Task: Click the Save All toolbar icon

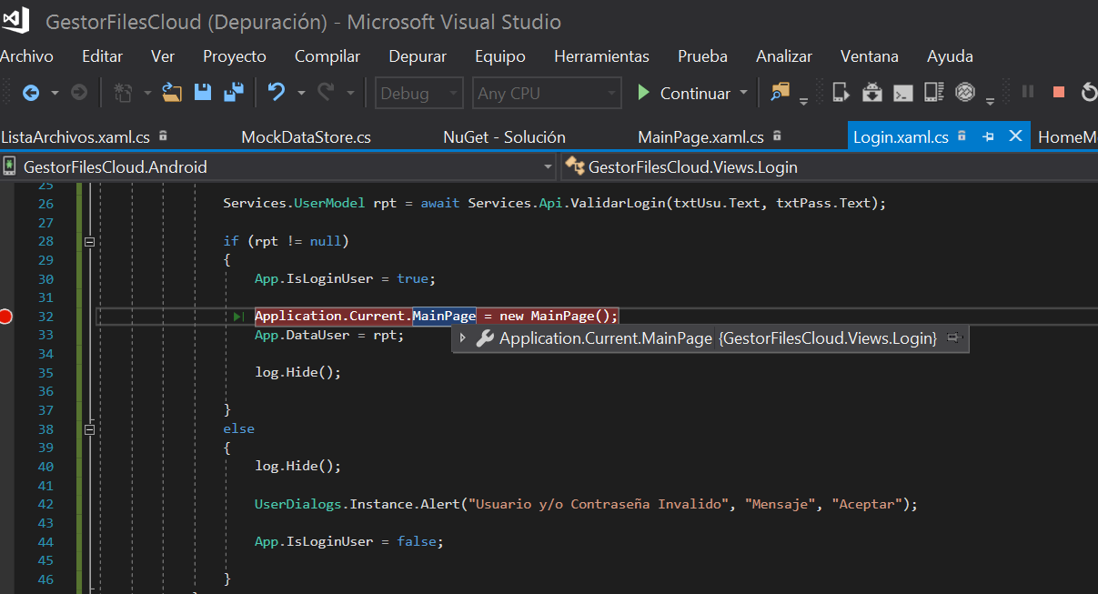Action: 233,92
